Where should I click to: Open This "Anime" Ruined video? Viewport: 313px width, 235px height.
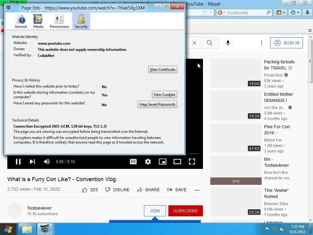[276, 193]
